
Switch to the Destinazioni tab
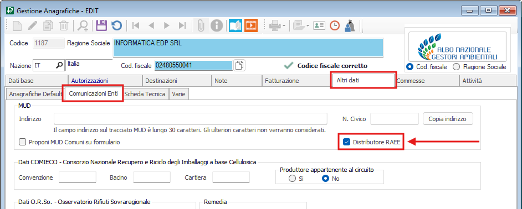point(177,81)
